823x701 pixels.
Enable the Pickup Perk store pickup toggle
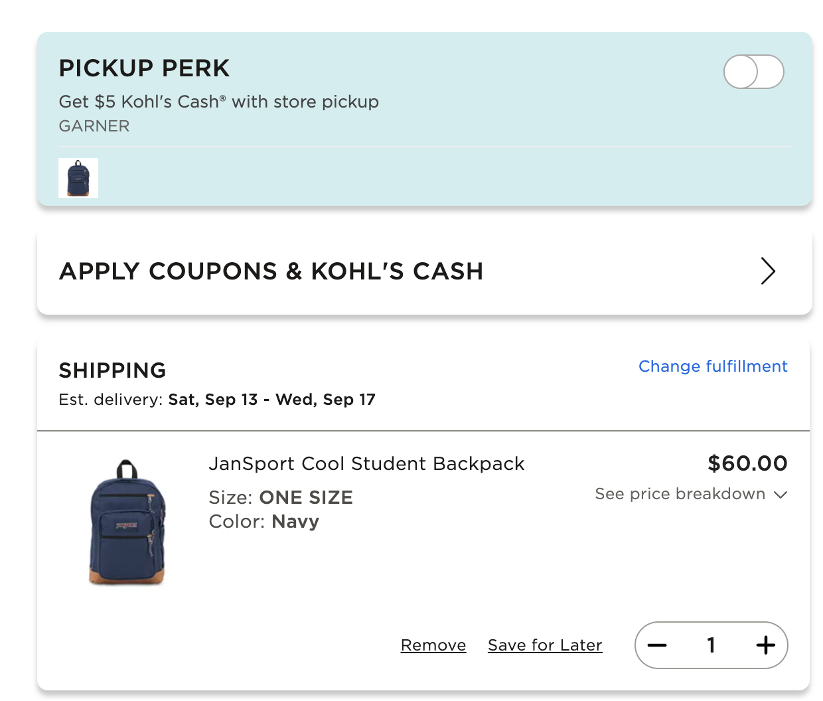click(x=753, y=72)
